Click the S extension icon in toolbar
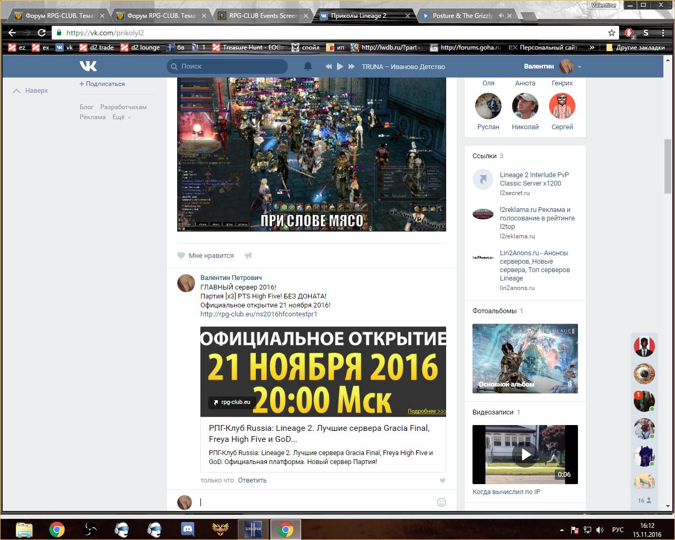The image size is (675, 540). coord(646,33)
